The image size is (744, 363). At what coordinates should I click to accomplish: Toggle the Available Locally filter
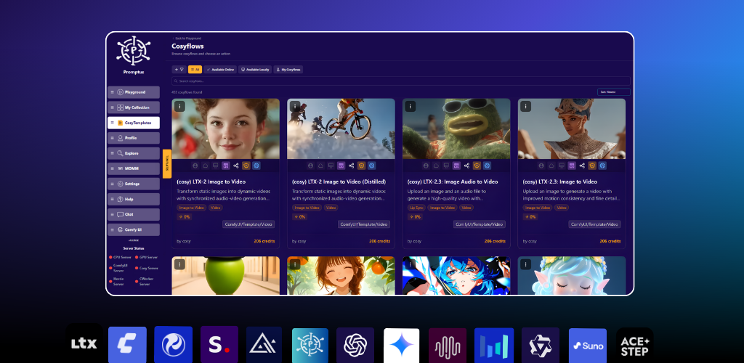pyautogui.click(x=255, y=69)
